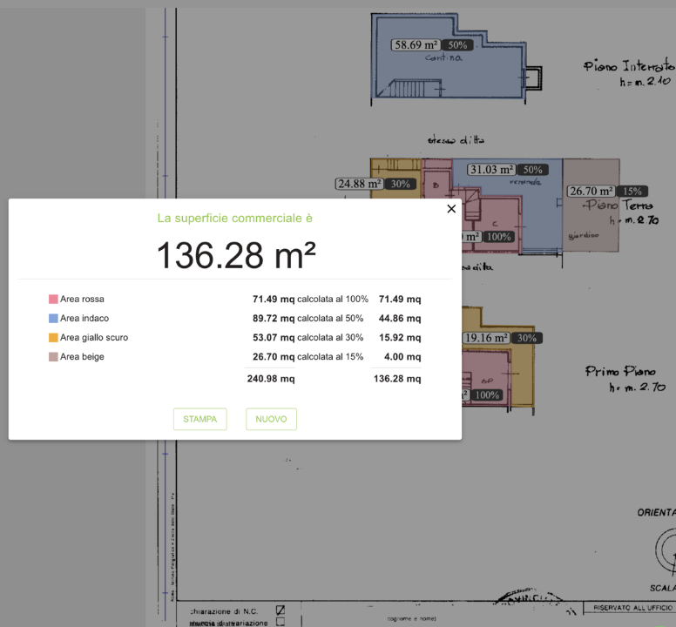Viewport: 676px width, 627px height.
Task: Click the 'Area beige' legend text
Action: pos(82,357)
